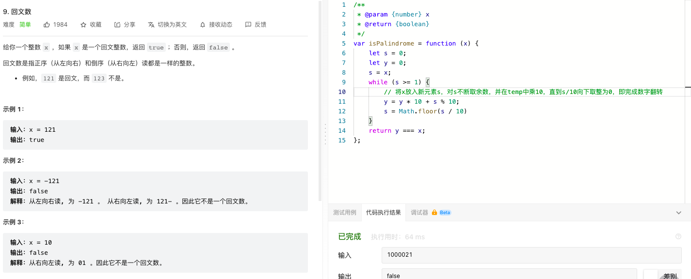Click the star favorite icon
Image resolution: width=691 pixels, height=279 pixels.
click(x=83, y=24)
